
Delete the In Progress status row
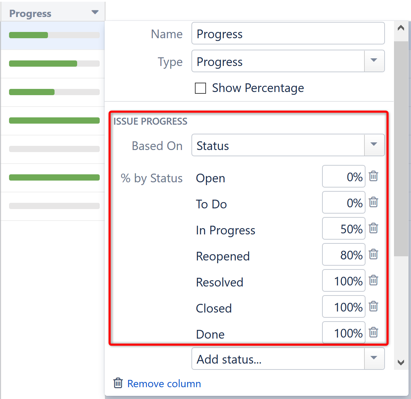(373, 228)
